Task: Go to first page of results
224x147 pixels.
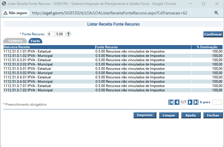Action: pyautogui.click(x=171, y=102)
